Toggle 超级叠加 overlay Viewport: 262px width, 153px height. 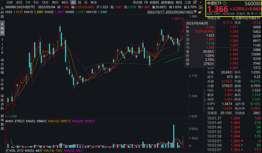[x=167, y=2]
